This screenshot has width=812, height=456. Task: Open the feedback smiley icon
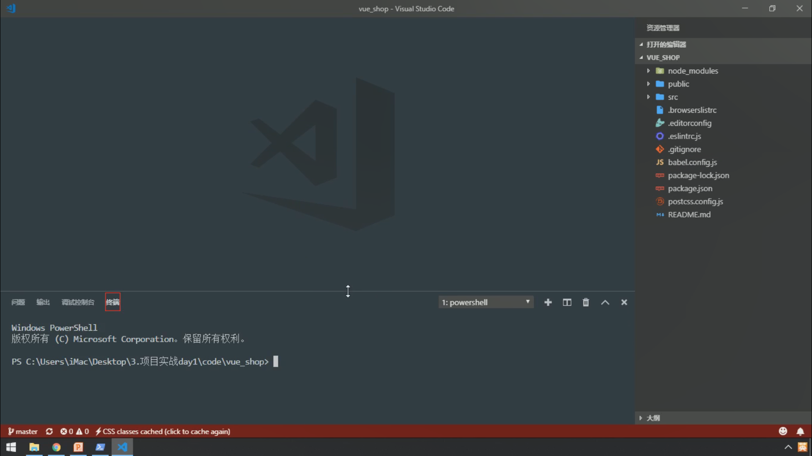pos(783,431)
